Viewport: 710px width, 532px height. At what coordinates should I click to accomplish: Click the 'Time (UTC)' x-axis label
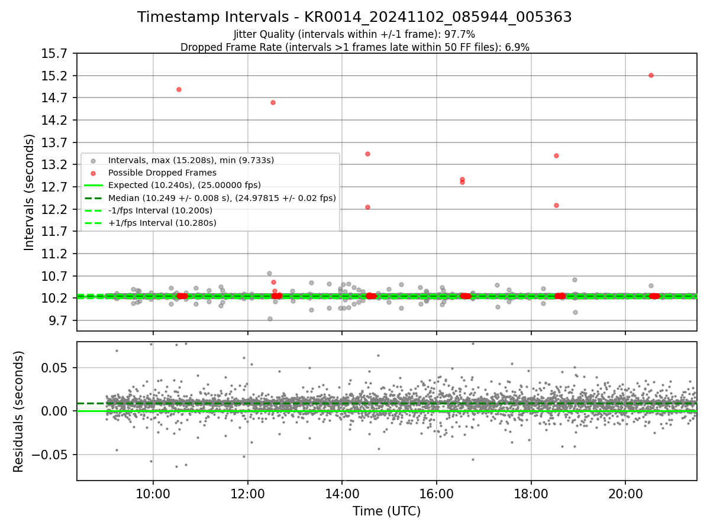[x=386, y=511]
